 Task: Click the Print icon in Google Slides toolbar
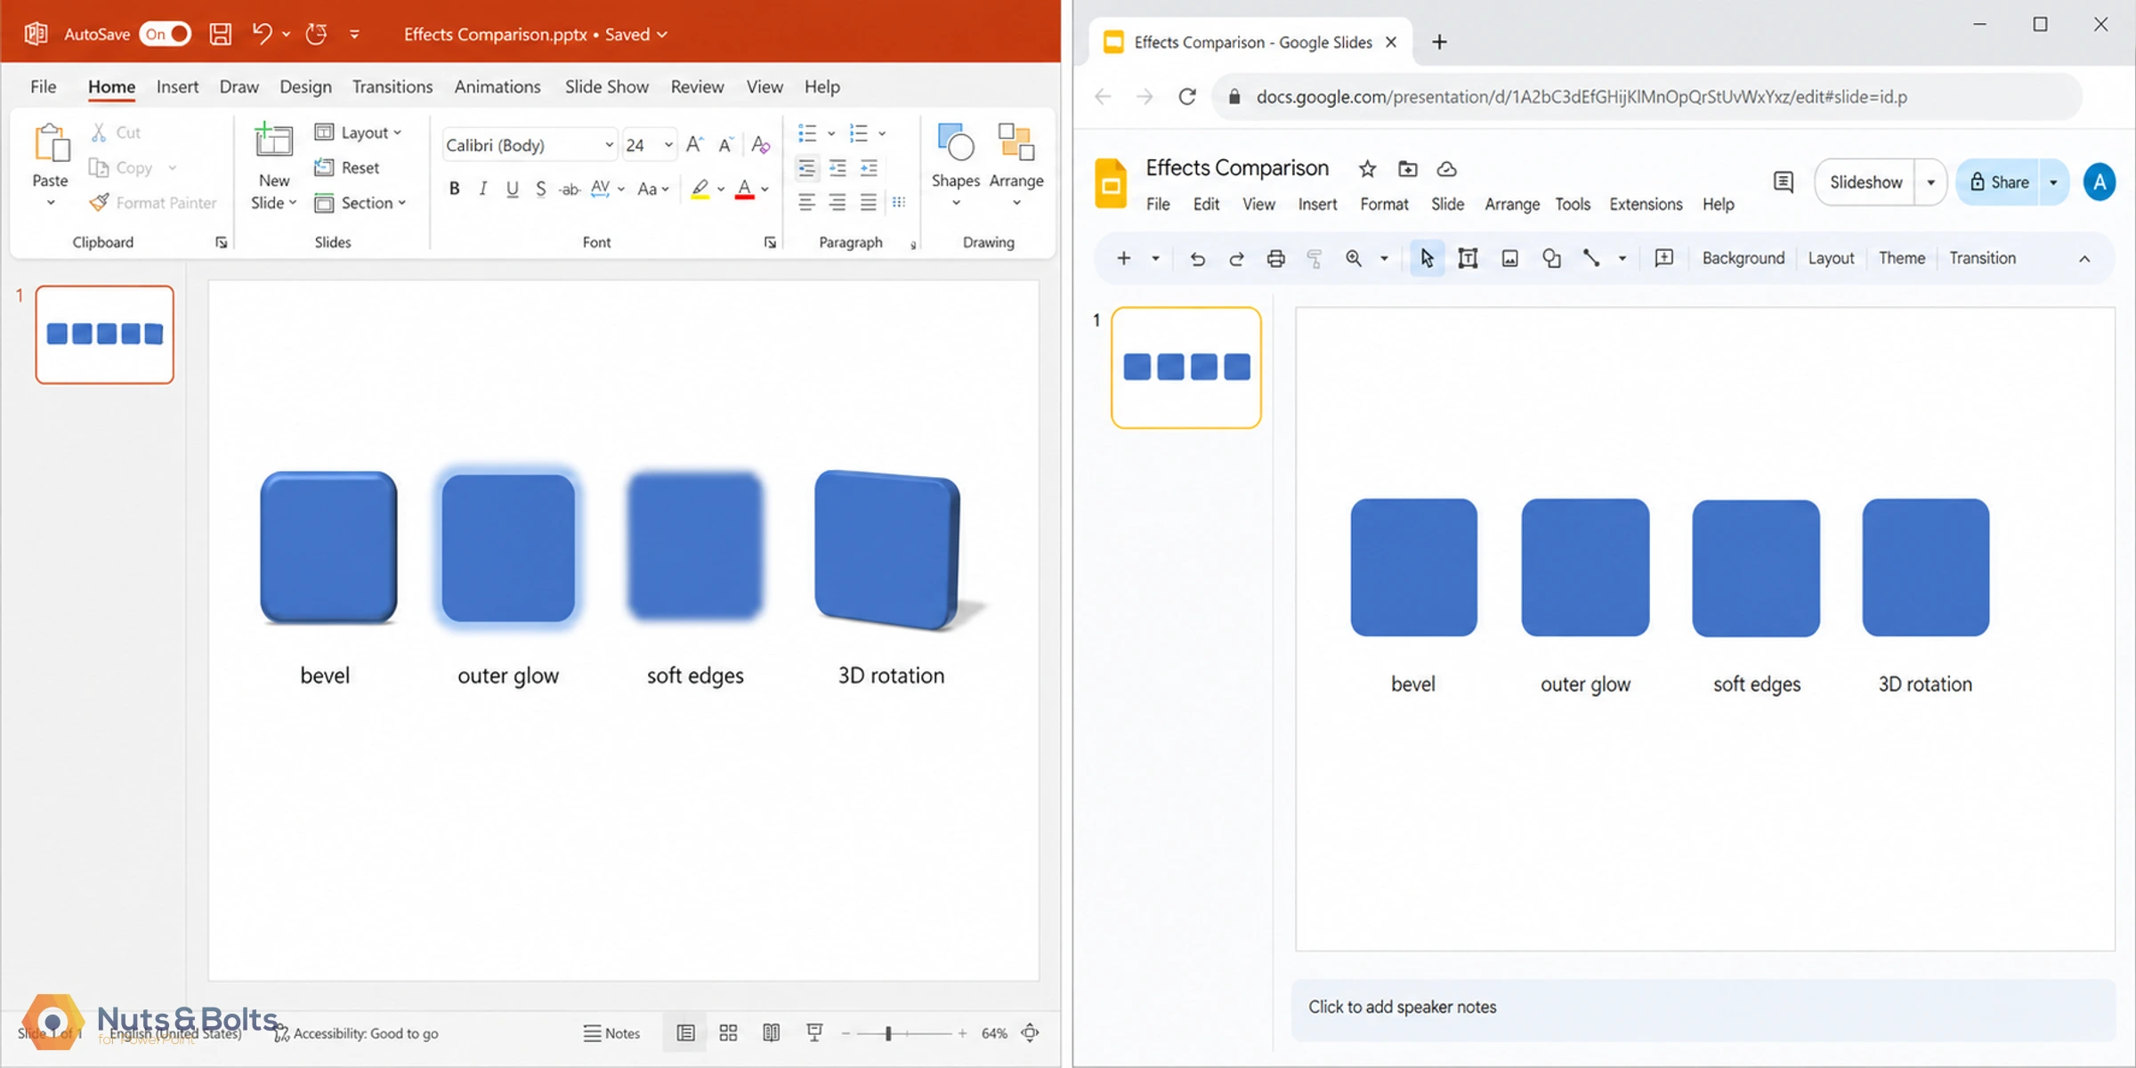tap(1275, 258)
